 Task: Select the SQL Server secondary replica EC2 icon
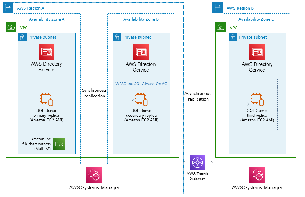coord(141,100)
